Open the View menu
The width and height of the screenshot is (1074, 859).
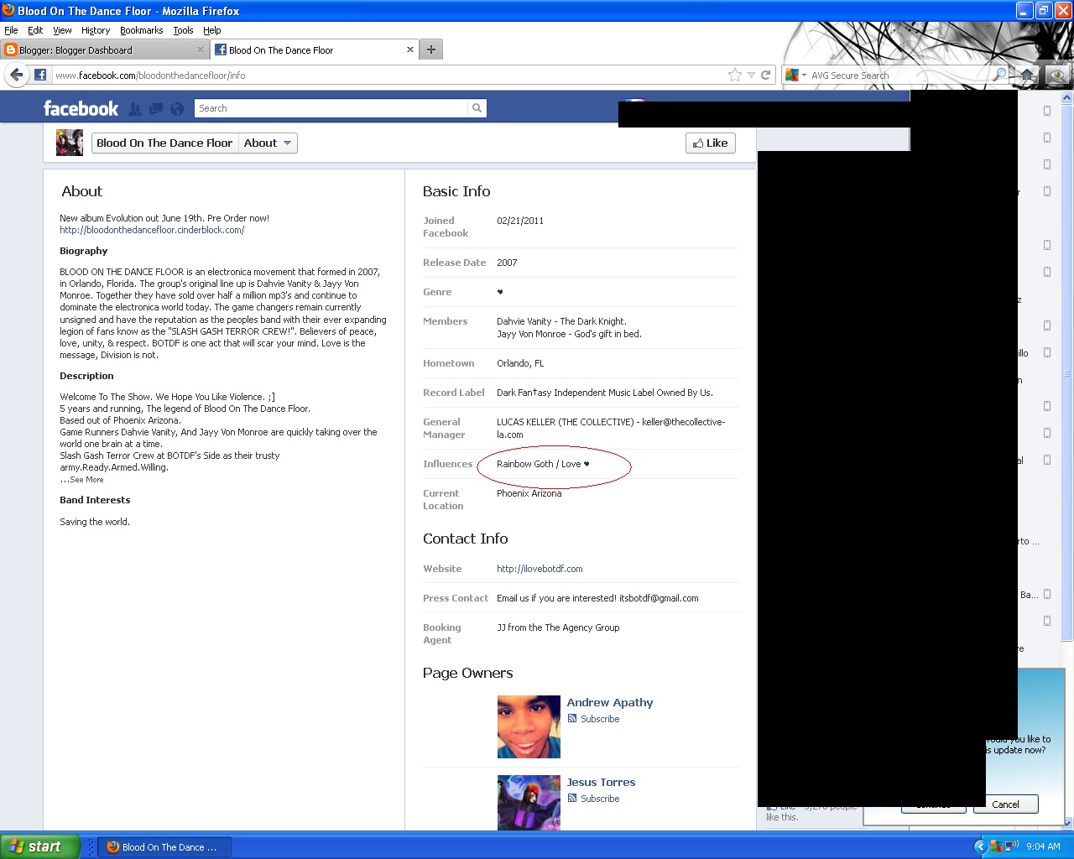tap(62, 30)
